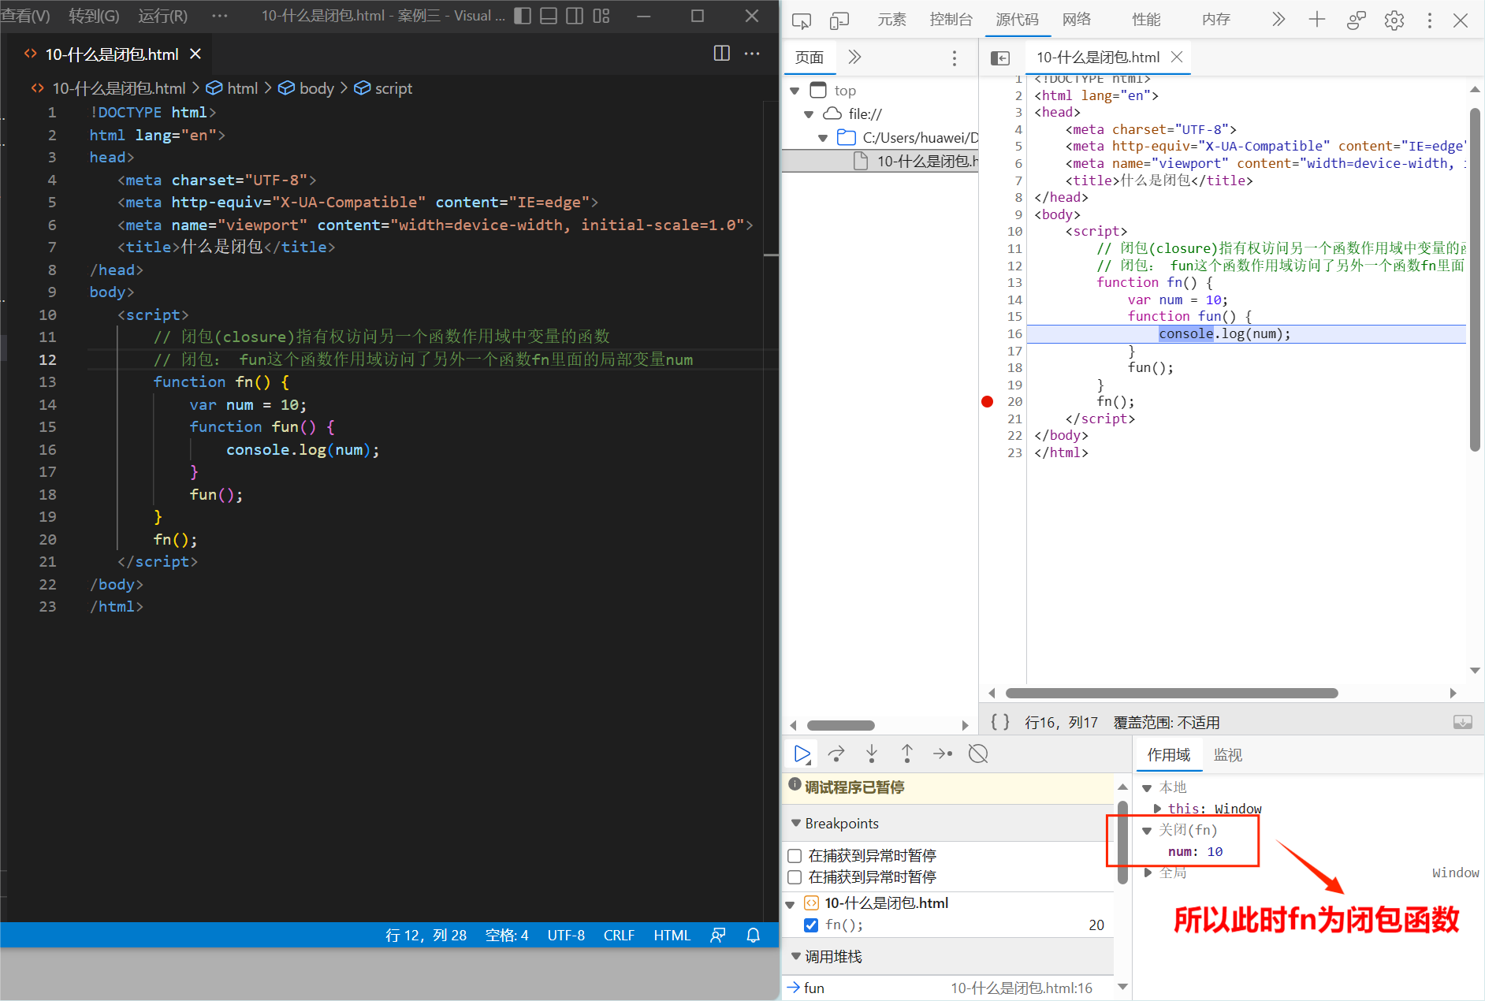This screenshot has height=1001, width=1485.
Task: Click the DevTools inspect element icon
Action: (x=802, y=20)
